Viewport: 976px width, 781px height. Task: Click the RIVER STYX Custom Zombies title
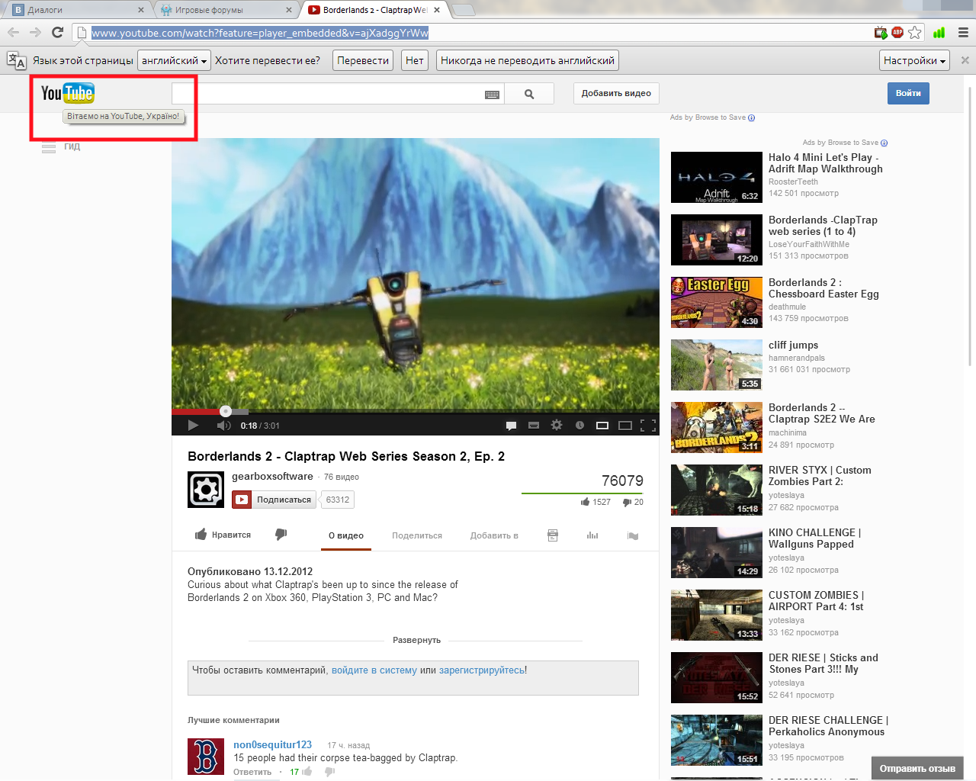[x=820, y=476]
